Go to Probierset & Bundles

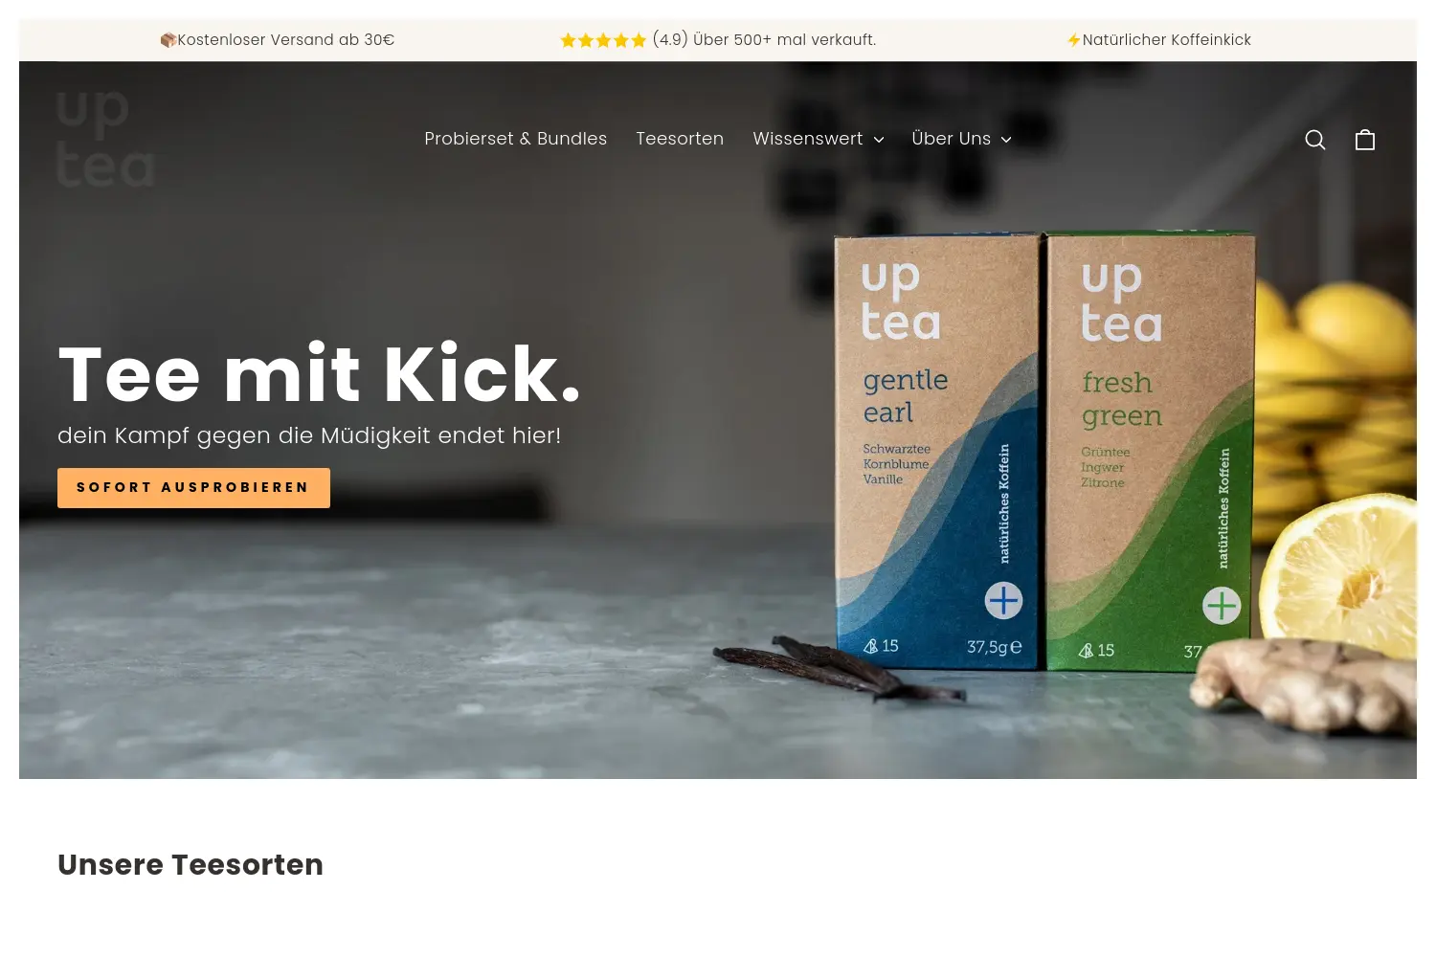(x=516, y=139)
